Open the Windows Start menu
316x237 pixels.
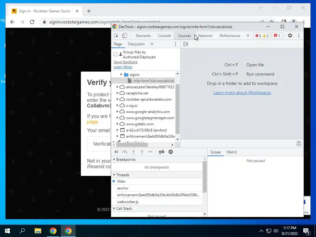point(7,231)
